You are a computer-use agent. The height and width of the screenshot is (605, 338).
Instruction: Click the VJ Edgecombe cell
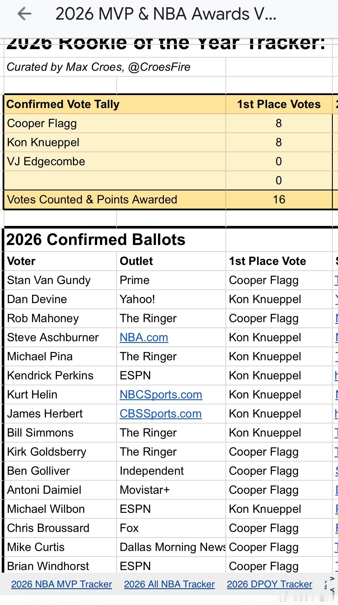click(x=46, y=162)
